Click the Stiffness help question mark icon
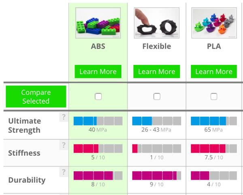This screenshot has height=195, width=243. click(x=63, y=145)
